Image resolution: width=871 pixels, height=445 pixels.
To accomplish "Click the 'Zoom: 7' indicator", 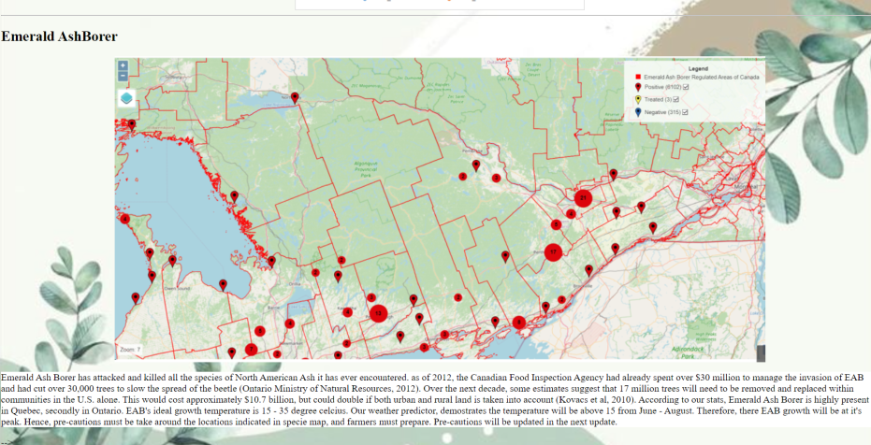I will point(131,350).
